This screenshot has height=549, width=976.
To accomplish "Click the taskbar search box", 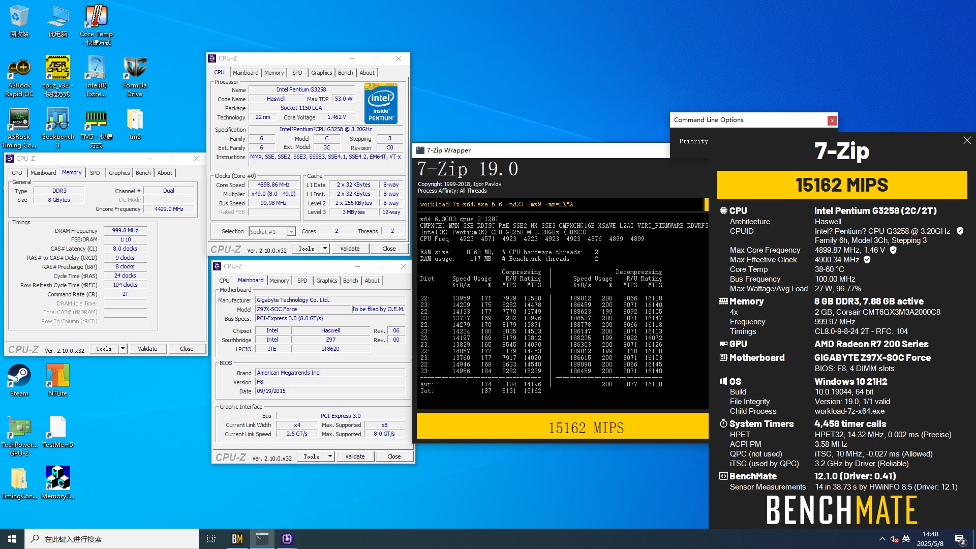I will click(x=112, y=539).
